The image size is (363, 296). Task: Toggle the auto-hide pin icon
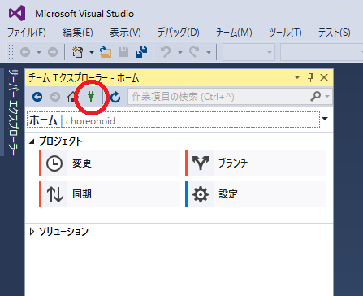tap(310, 77)
